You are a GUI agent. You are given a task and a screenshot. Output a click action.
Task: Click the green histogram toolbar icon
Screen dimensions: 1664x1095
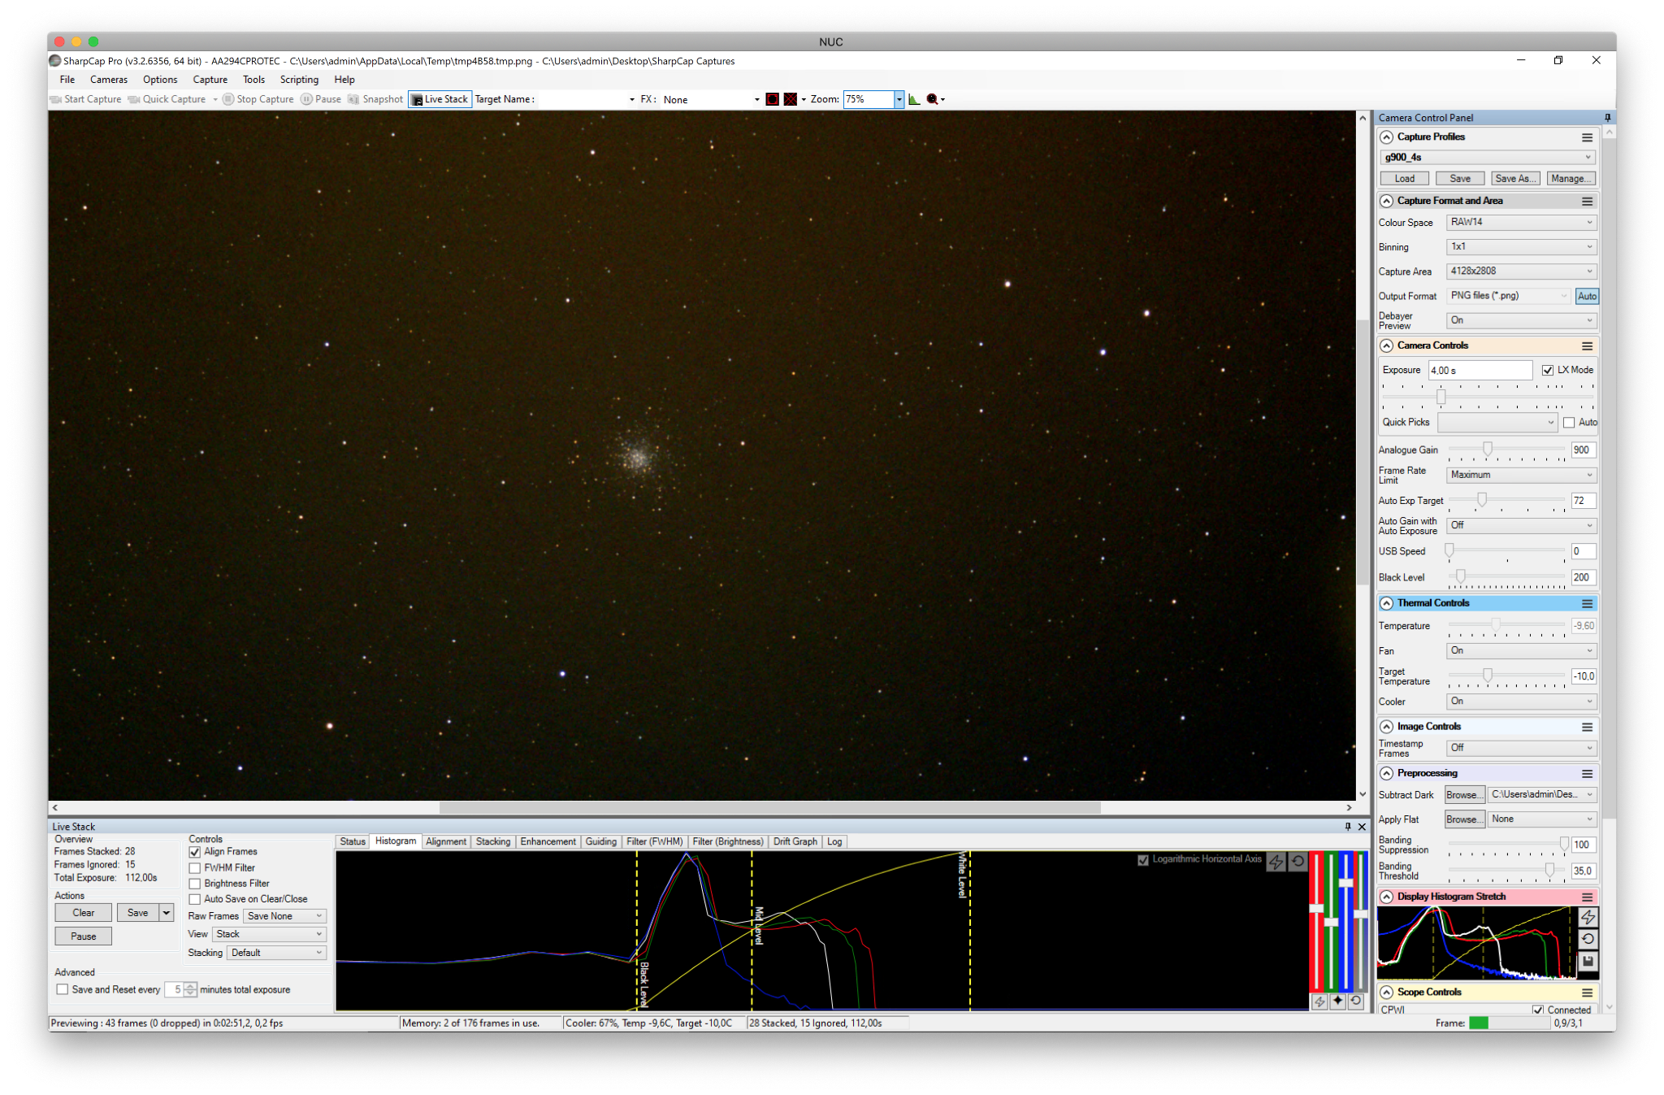click(914, 99)
